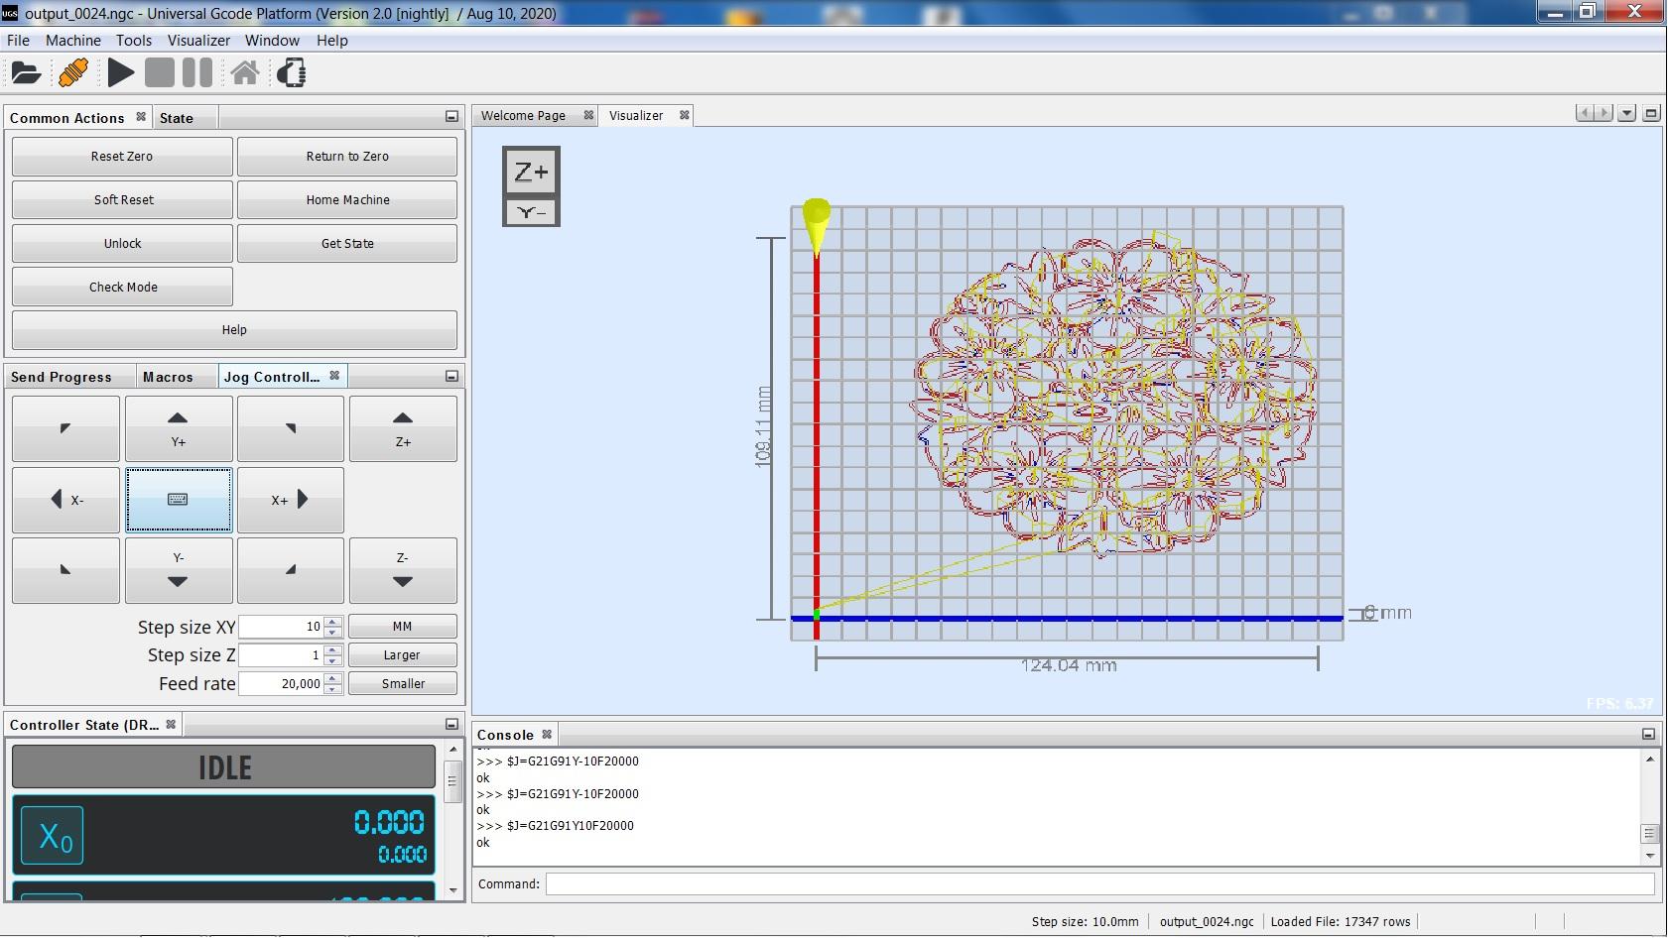Increase Feed rate spinner
This screenshot has width=1671, height=938.
[x=333, y=678]
